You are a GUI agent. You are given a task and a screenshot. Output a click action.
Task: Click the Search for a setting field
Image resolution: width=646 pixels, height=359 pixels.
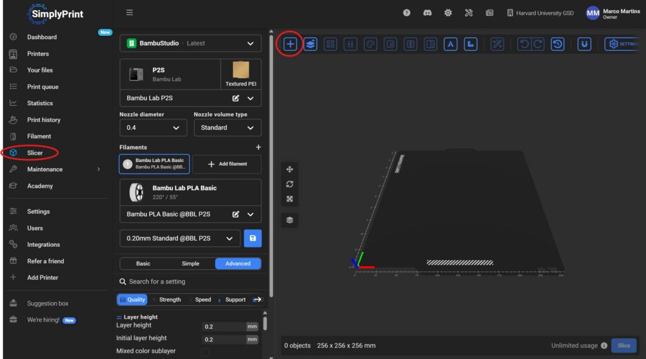click(191, 282)
